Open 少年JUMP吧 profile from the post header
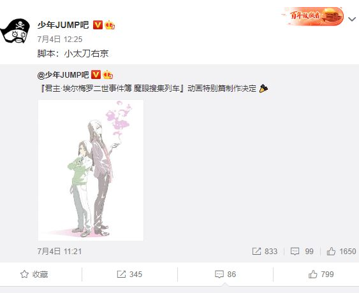Image resolution: width=359 pixels, height=293 pixels. pos(63,25)
